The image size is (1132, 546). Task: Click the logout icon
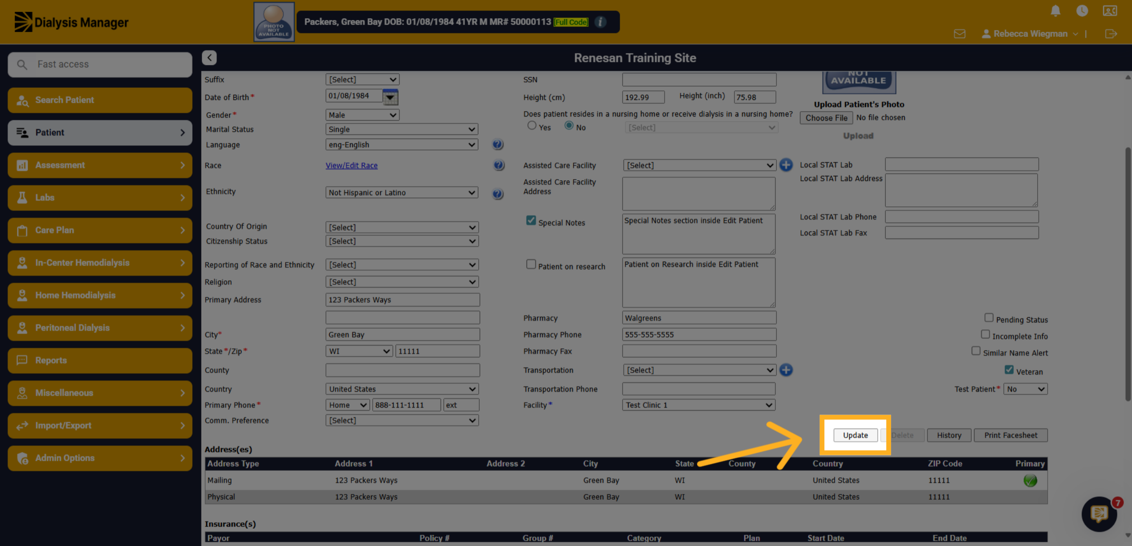click(1111, 34)
